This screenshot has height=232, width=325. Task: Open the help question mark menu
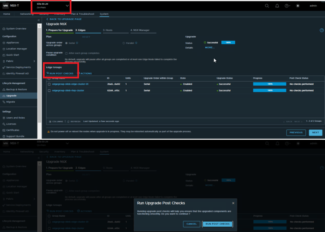[x=287, y=6]
